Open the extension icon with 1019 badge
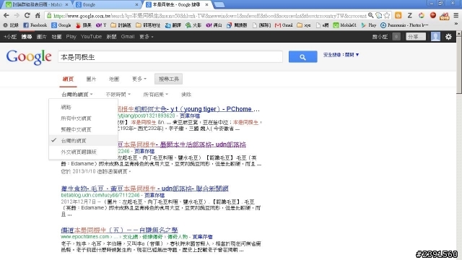This screenshot has width=462, height=260. coord(445,16)
